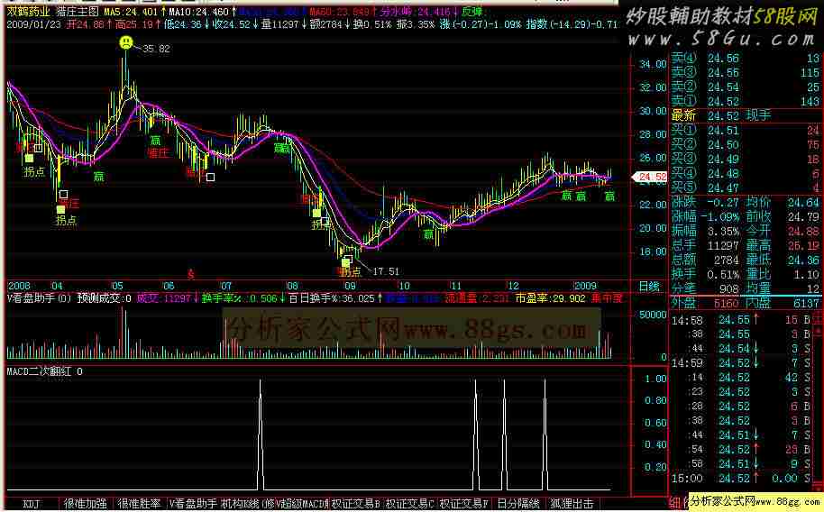Click the 拐点 marker near 17.51 low
This screenshot has height=512, width=824.
tap(350, 271)
